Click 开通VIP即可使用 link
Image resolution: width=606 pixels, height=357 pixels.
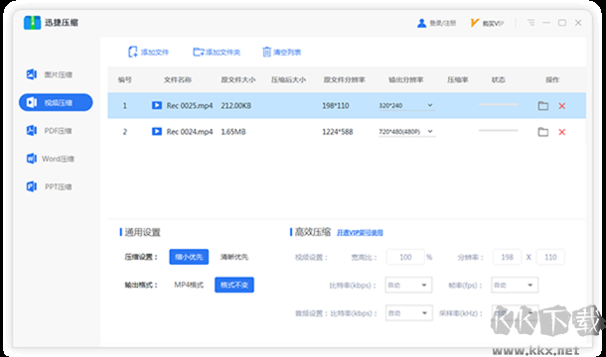(360, 233)
